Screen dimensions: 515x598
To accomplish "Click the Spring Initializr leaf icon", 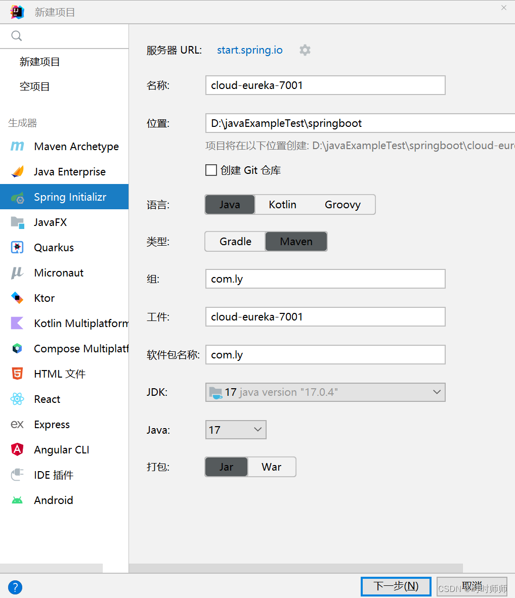I will click(17, 197).
